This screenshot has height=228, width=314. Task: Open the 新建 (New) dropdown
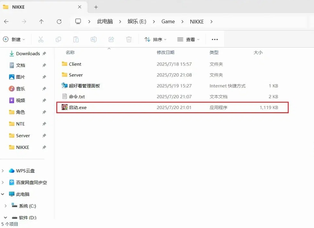pyautogui.click(x=14, y=39)
